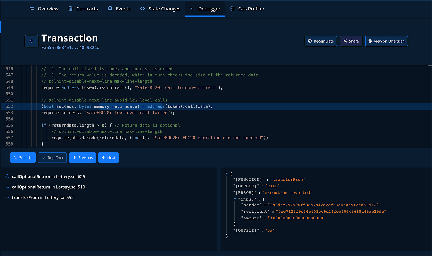Viewport: 432px width, 256px height.
Task: Collapse the "input" JSON node
Action: pos(235,199)
